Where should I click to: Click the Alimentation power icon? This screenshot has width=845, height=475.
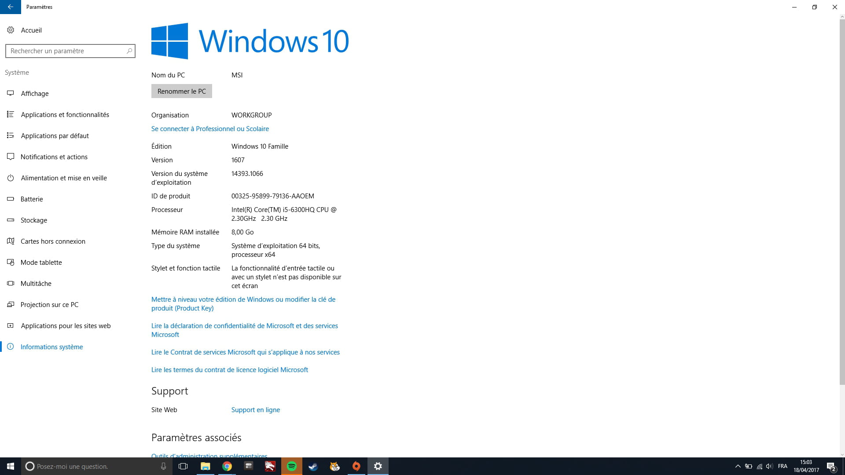click(11, 178)
